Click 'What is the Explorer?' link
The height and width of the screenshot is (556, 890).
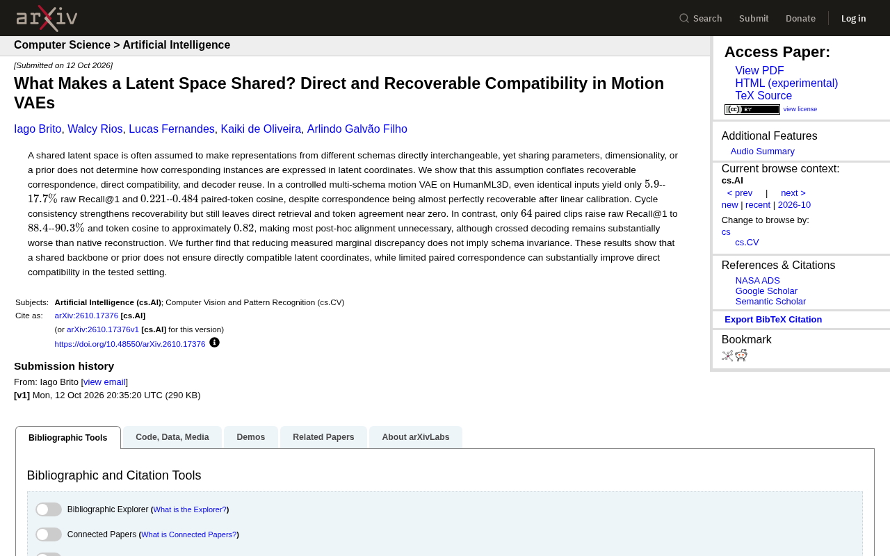(x=190, y=509)
